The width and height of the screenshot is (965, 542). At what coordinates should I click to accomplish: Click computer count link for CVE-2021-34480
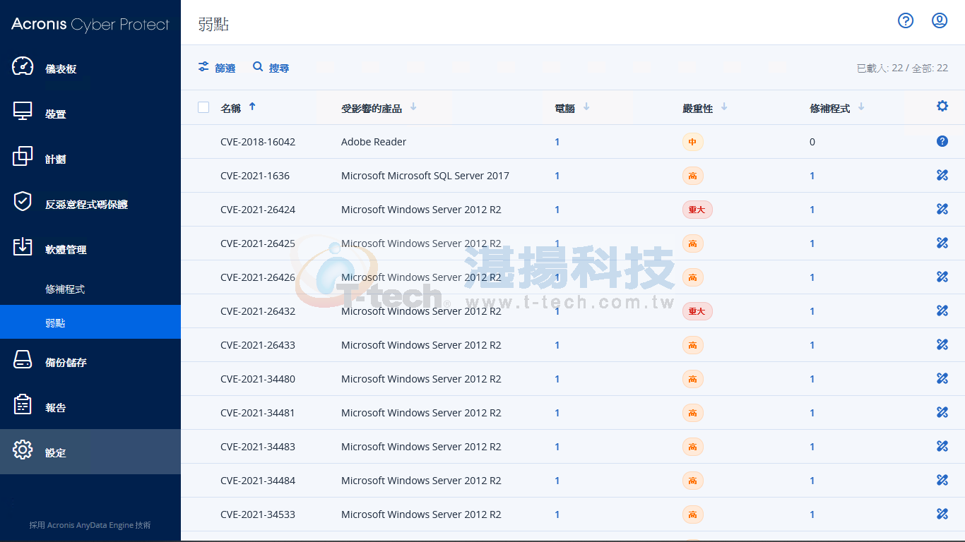click(557, 379)
